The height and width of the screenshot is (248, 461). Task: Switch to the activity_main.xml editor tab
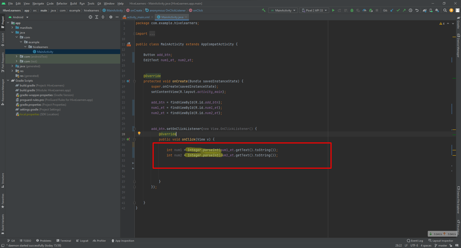(x=138, y=17)
